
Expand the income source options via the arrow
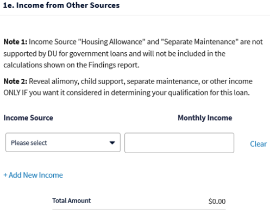click(x=112, y=143)
